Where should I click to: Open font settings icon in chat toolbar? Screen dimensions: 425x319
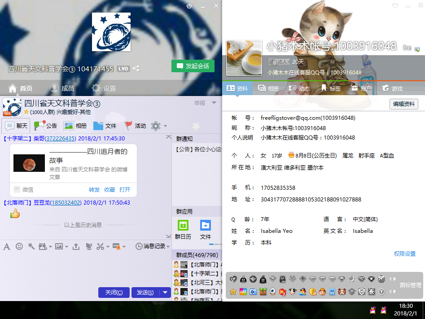point(7,246)
